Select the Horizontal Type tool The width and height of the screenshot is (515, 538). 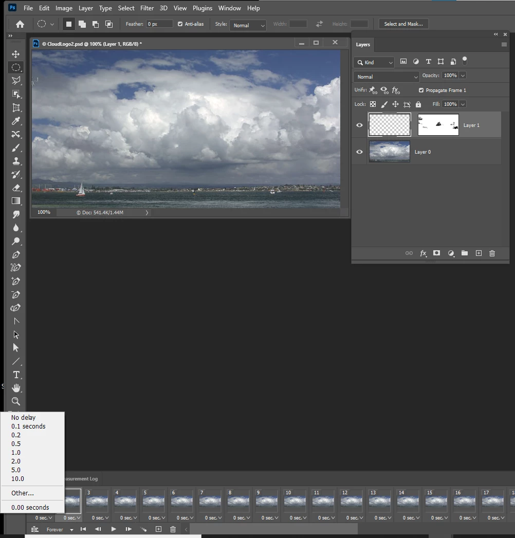[16, 375]
